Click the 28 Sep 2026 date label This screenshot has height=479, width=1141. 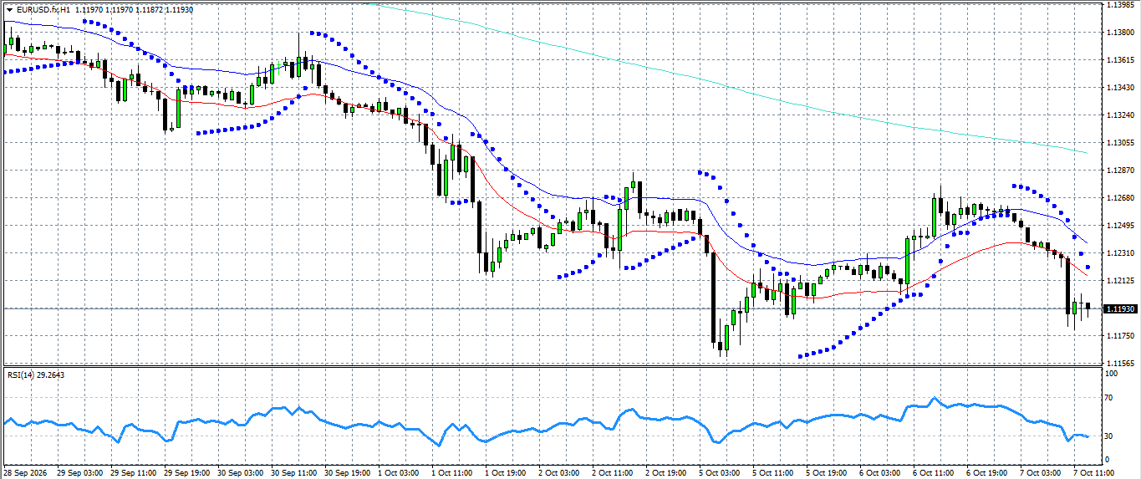click(x=24, y=472)
